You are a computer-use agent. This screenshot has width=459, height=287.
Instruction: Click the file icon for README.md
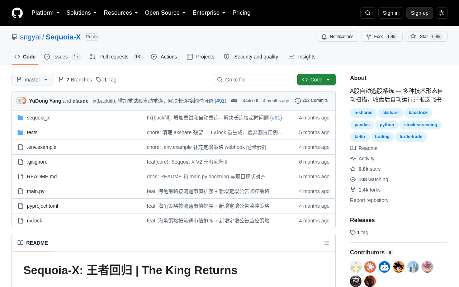coord(20,177)
